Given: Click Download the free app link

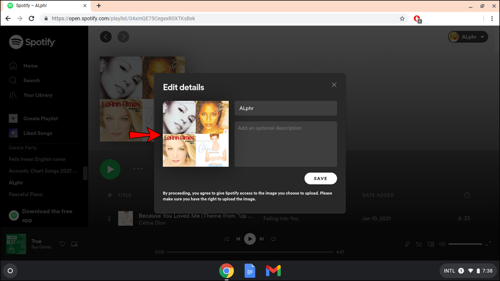Looking at the screenshot, I should point(41,215).
